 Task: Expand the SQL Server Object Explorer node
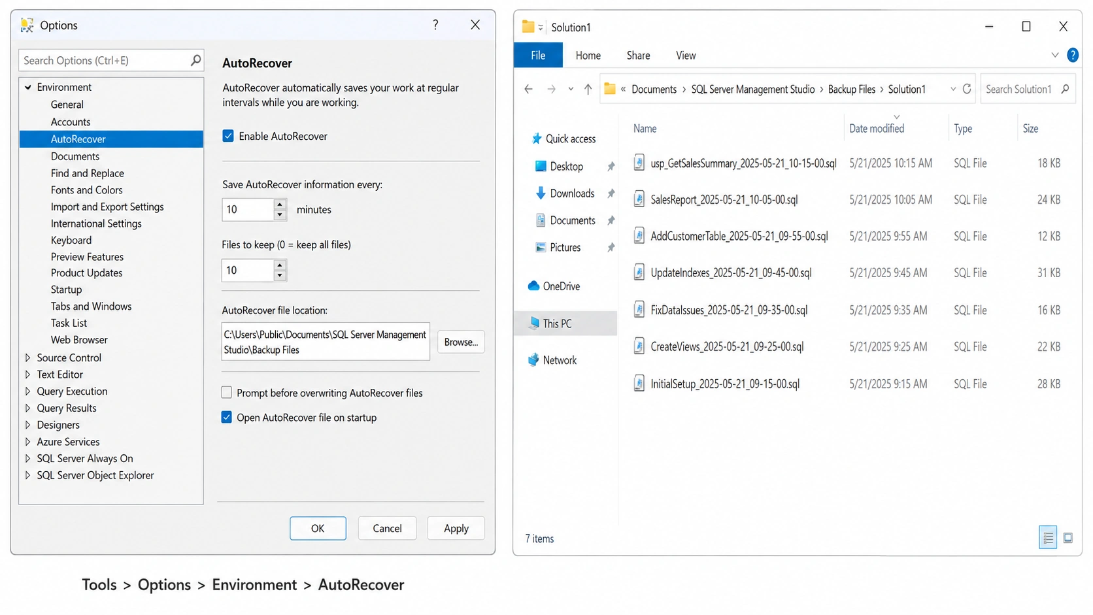coord(27,475)
